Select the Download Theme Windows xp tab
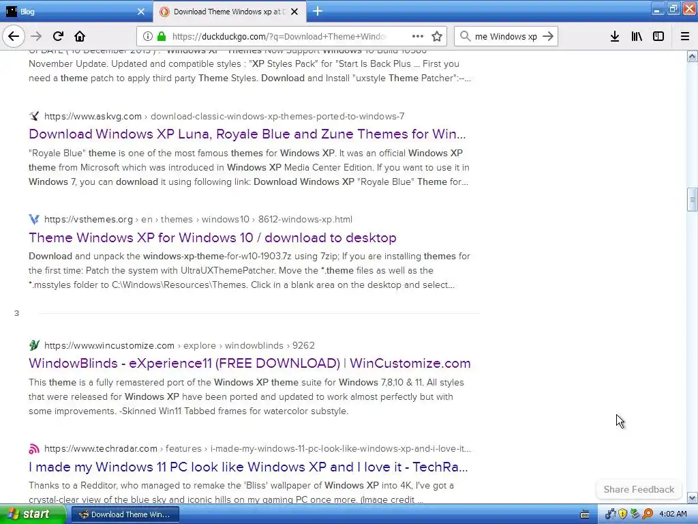Screen dimensions: 698x524 click(229, 12)
